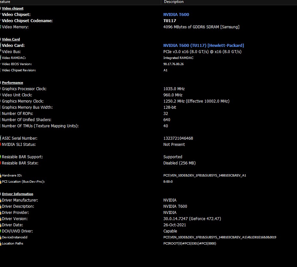Select the DeviceInstanceId row label
Screen dimensions: 297x267
click(15, 237)
